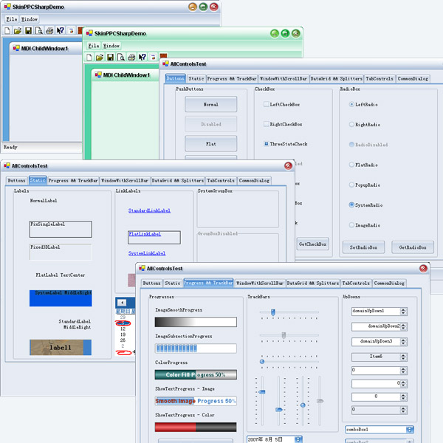This screenshot has width=443, height=443.
Task: Toggle the ThreeStateCheck checkbox
Action: tap(267, 144)
